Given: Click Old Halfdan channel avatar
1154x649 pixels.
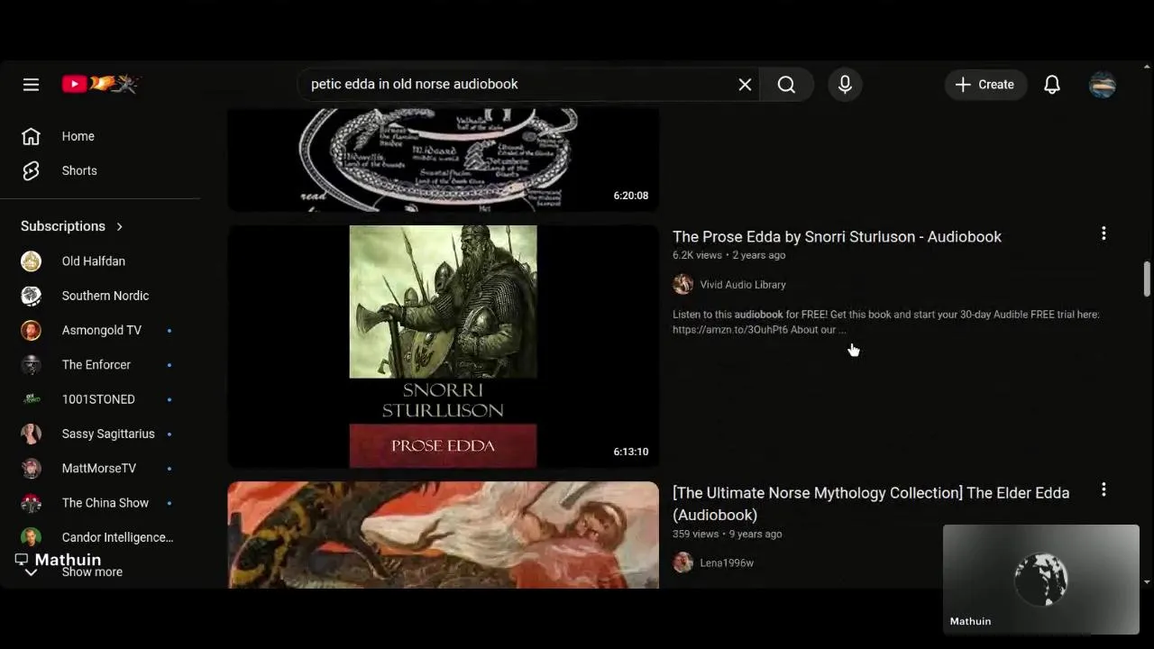Looking at the screenshot, I should click(31, 261).
